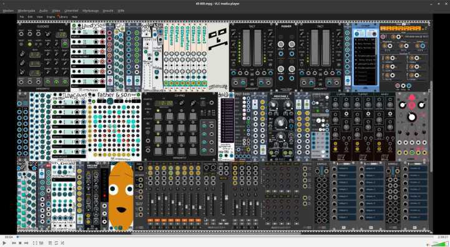The image size is (450, 247).
Task: Click the RESCOMB module's large frequency knob
Action: [280, 122]
